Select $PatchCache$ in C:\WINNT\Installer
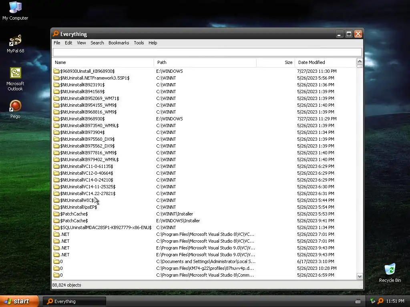This screenshot has width=410, height=307. (x=74, y=214)
